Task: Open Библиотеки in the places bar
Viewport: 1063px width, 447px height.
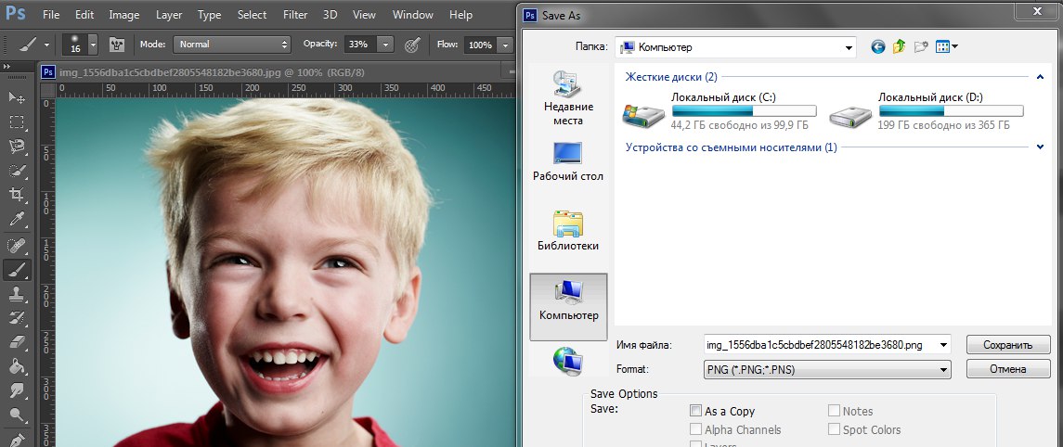Action: pyautogui.click(x=568, y=231)
